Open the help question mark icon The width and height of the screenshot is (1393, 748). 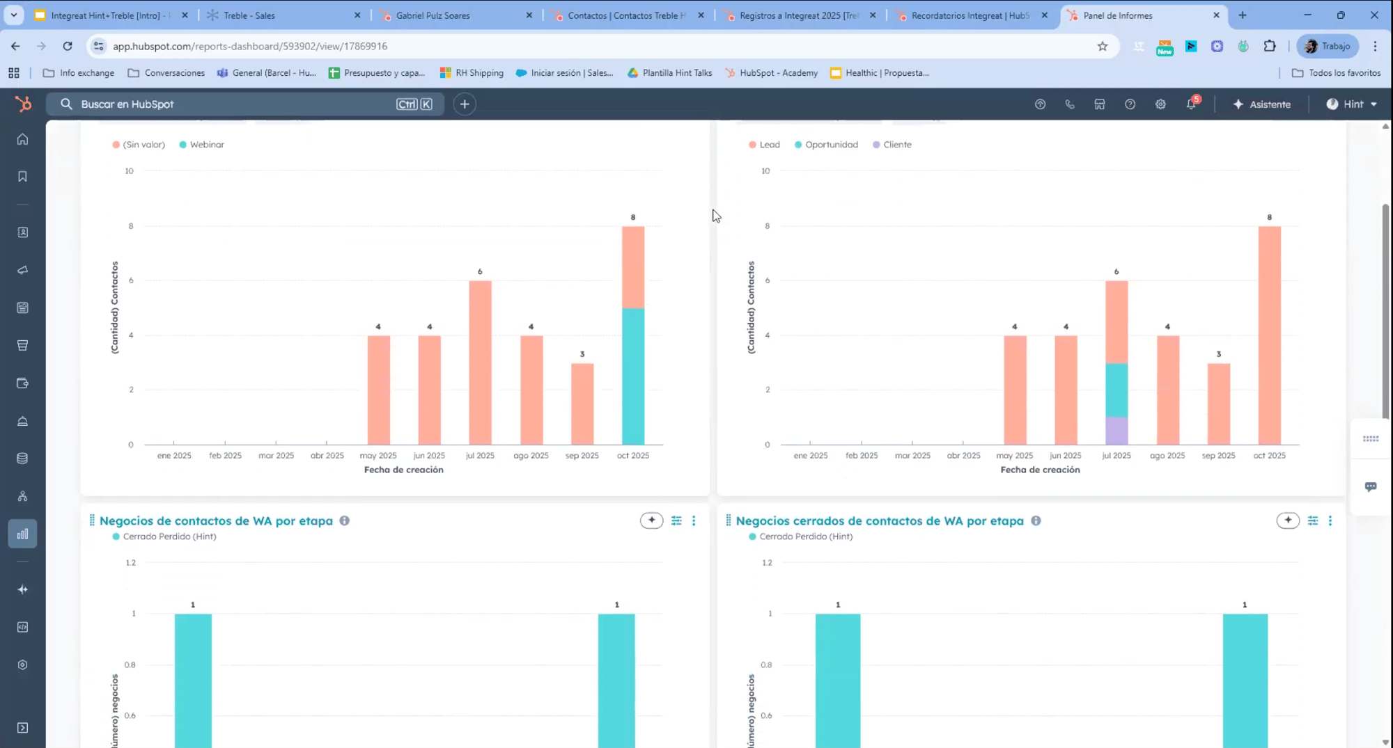(1130, 104)
